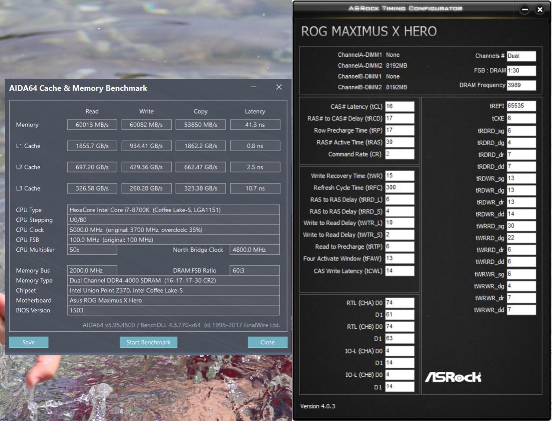The width and height of the screenshot is (552, 421).
Task: Select the CAS Write Latency (tCWL) field
Action: click(x=400, y=271)
